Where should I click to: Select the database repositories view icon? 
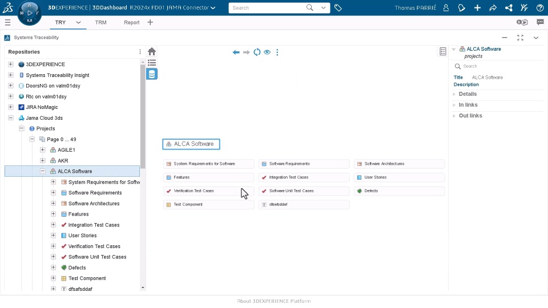point(152,74)
